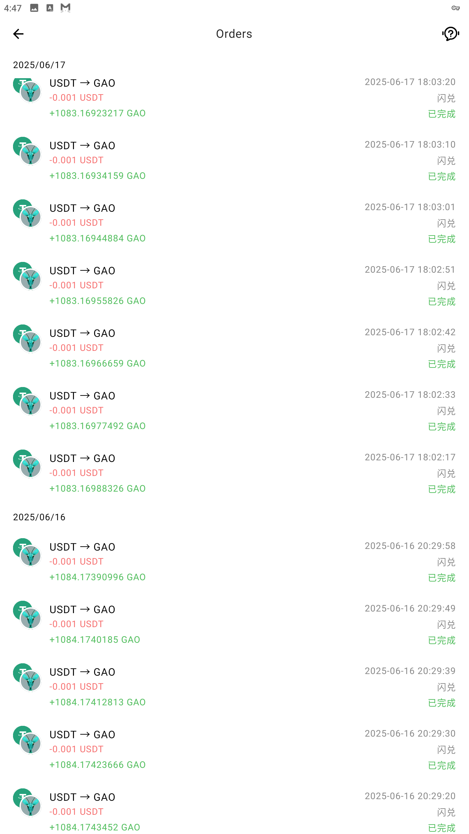The image size is (469, 834).
Task: Tap the coin pair icon of the 18:03:10 order
Action: click(27, 151)
